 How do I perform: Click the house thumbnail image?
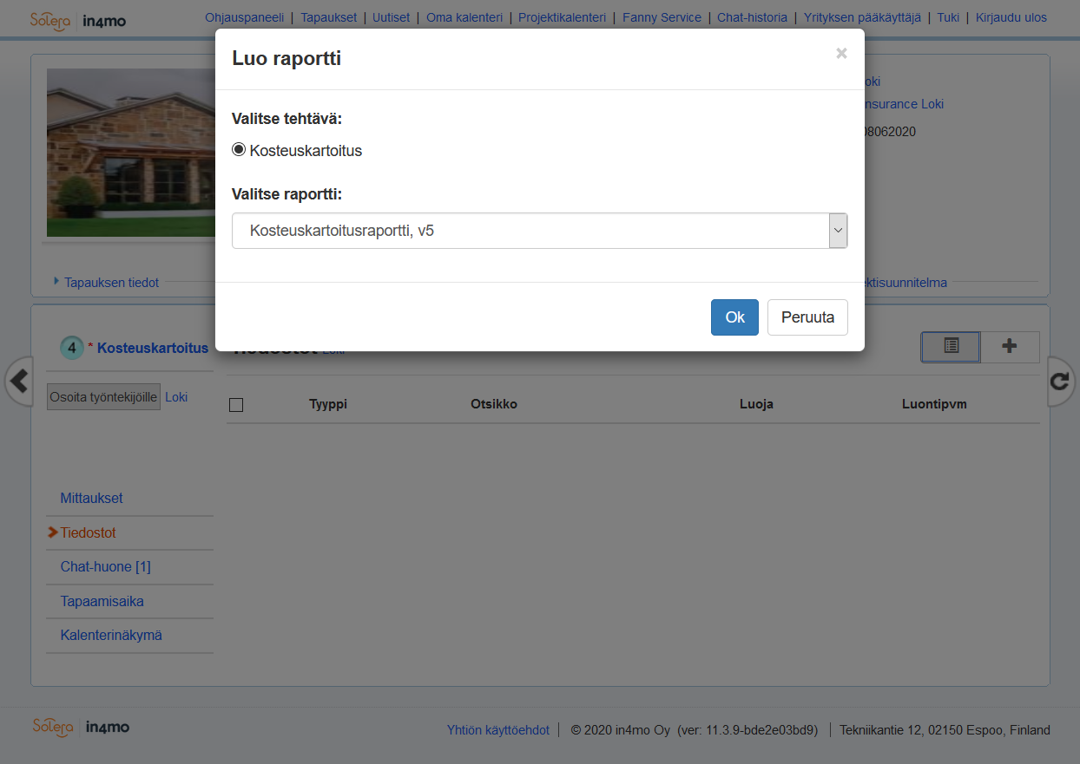coord(130,153)
